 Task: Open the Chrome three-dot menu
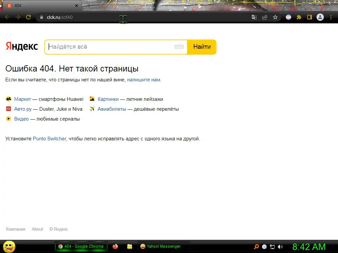click(x=331, y=17)
